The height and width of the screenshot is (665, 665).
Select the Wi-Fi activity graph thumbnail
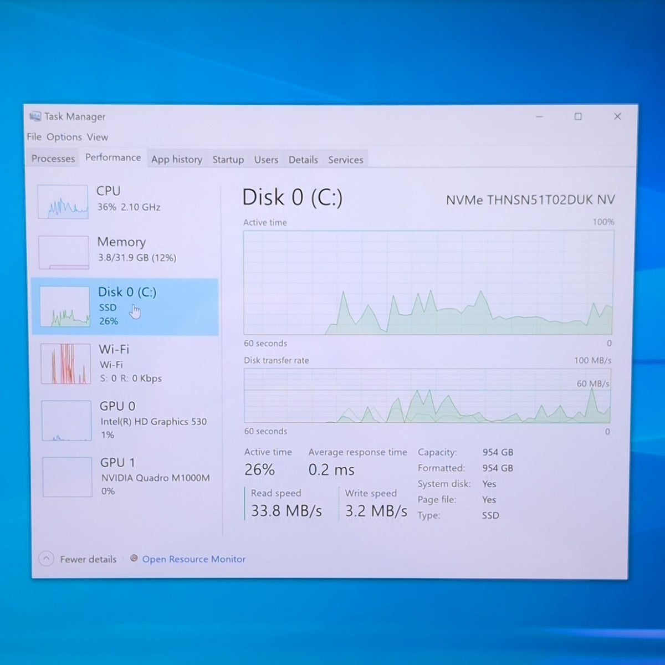(x=66, y=364)
